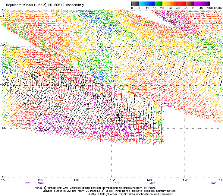Click the -130 longitude axis label

[148, 180]
